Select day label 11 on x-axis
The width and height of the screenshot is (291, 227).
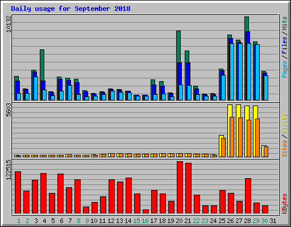(102, 221)
